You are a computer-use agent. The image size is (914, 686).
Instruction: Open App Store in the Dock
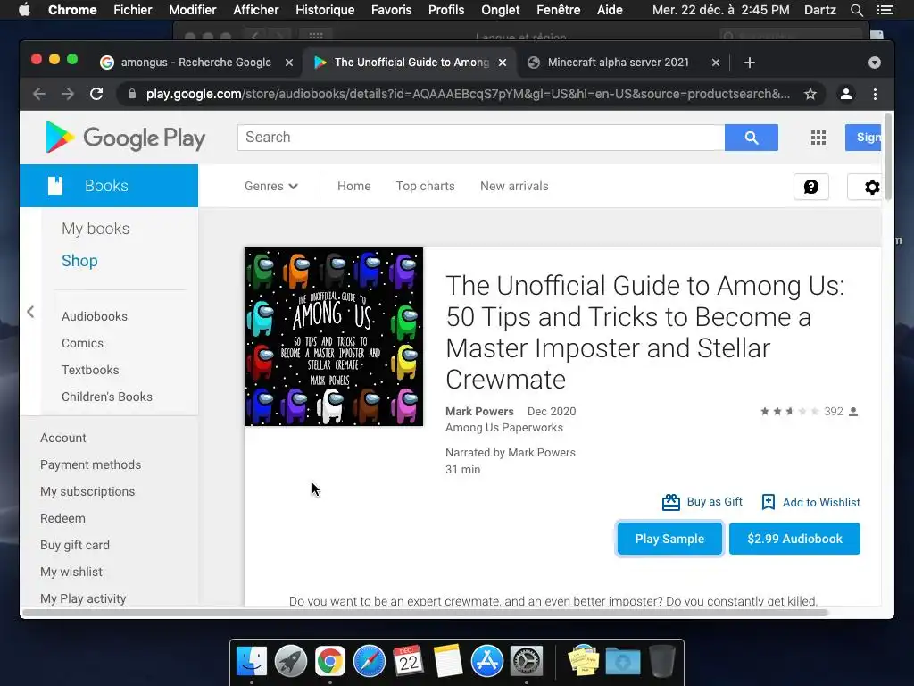coord(486,662)
